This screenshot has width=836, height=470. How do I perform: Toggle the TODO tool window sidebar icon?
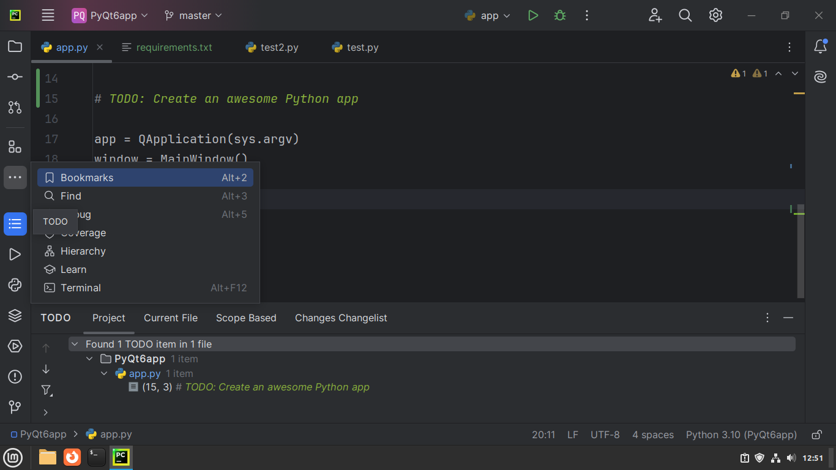15,224
